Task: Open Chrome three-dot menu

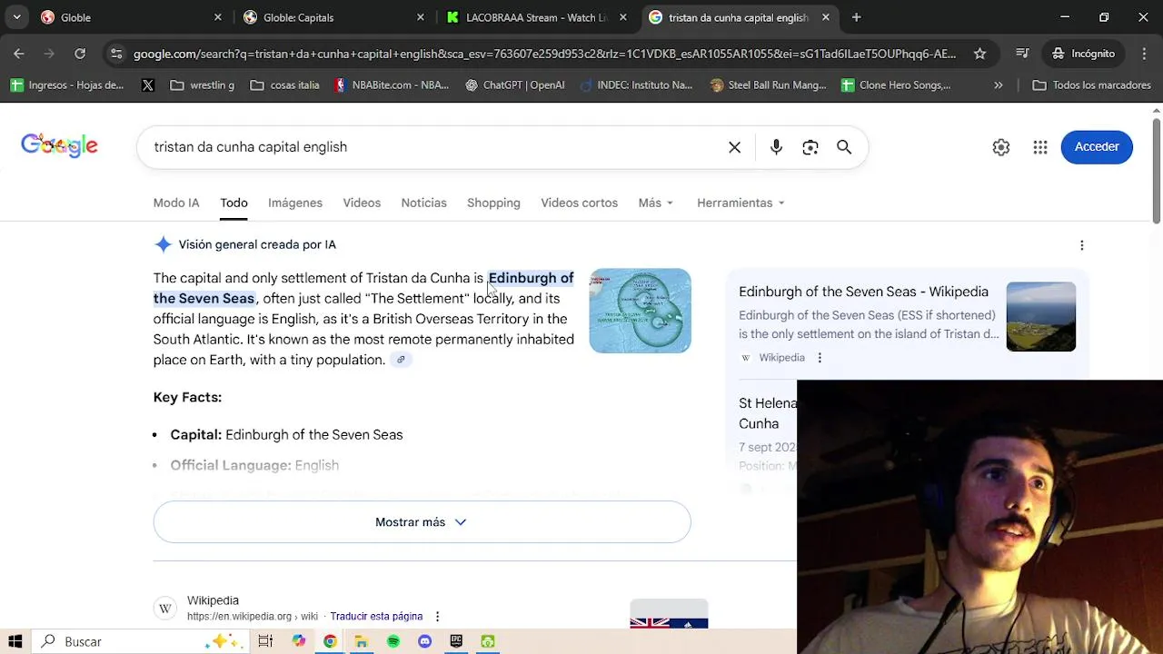Action: point(1144,54)
